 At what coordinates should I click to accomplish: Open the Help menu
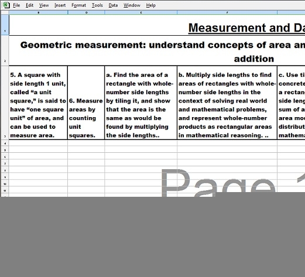(x=150, y=5)
